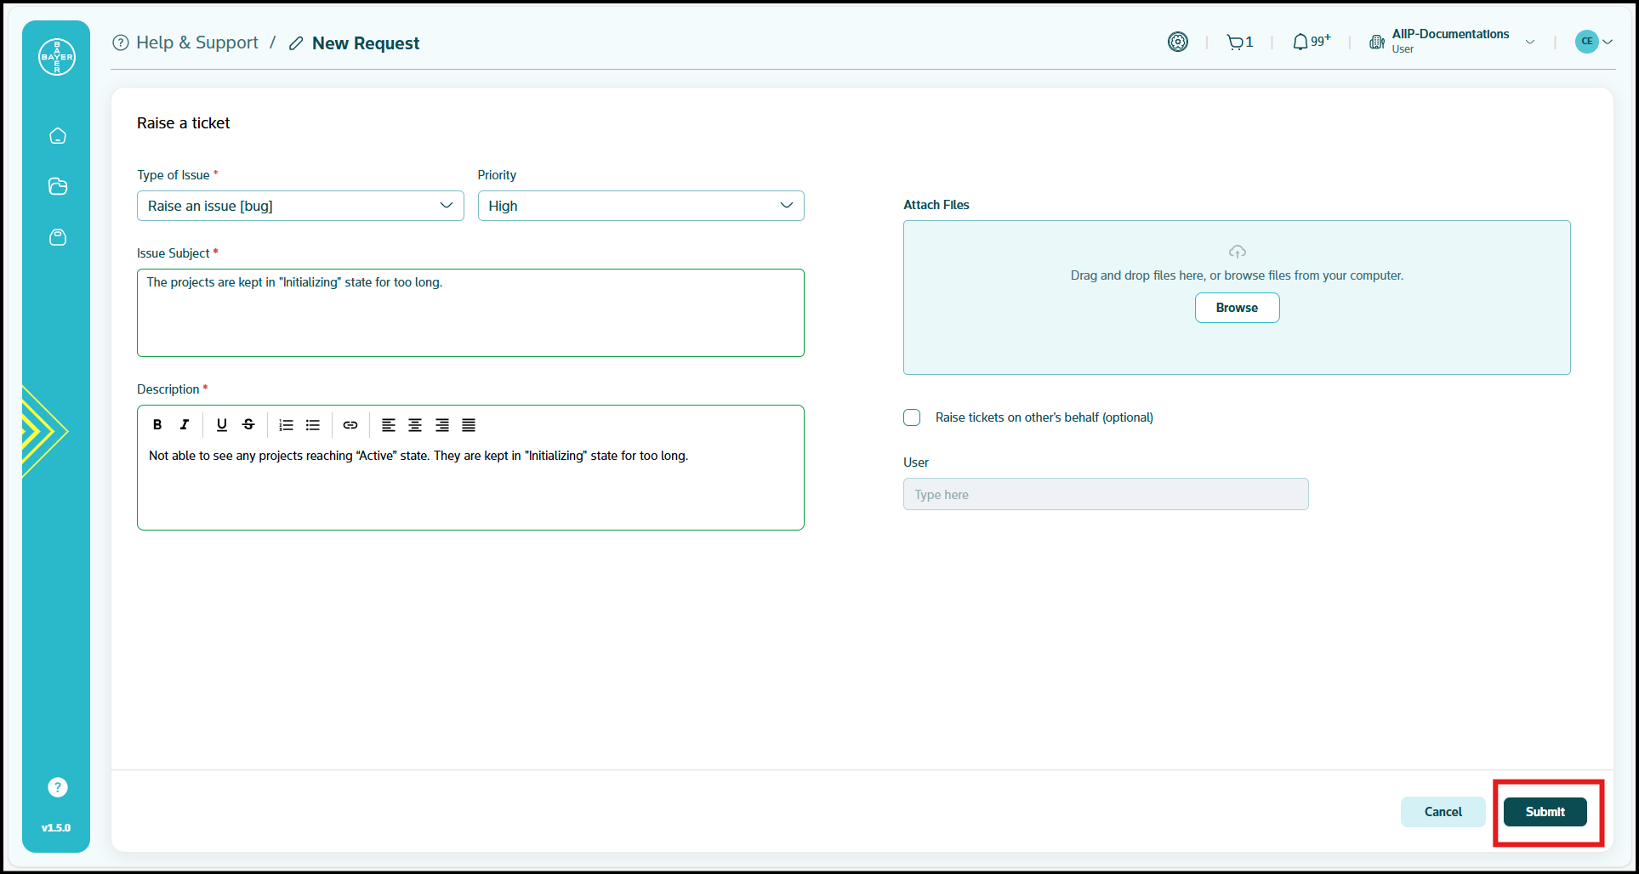
Task: Enable raise tickets on other's behalf
Action: click(911, 417)
